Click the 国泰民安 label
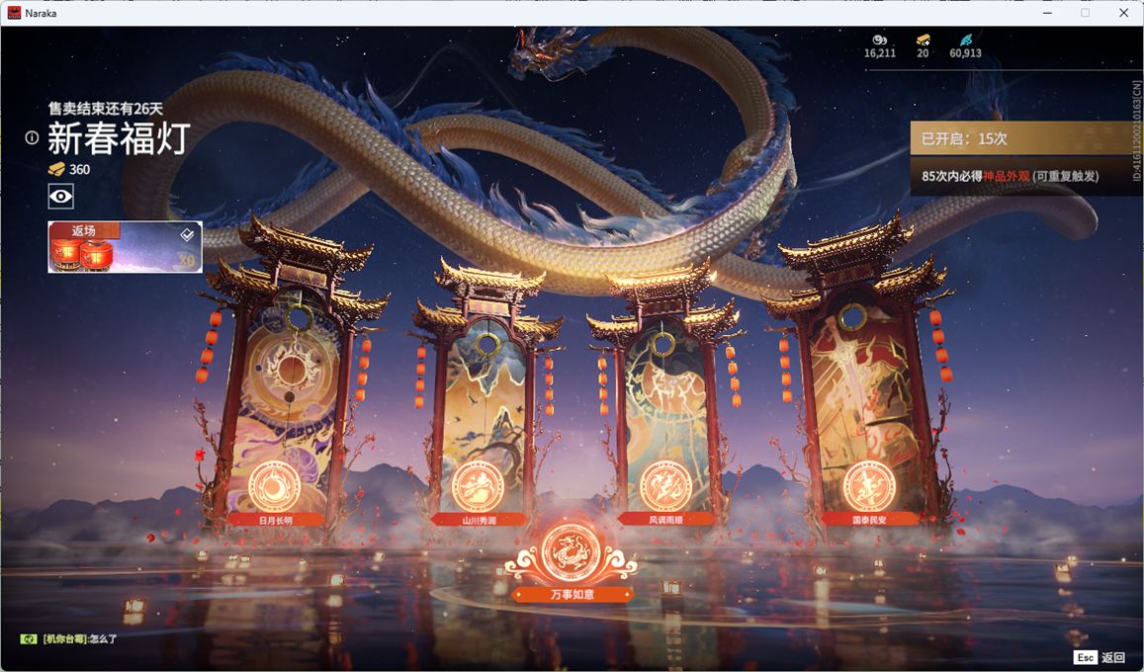The width and height of the screenshot is (1144, 672). [869, 520]
